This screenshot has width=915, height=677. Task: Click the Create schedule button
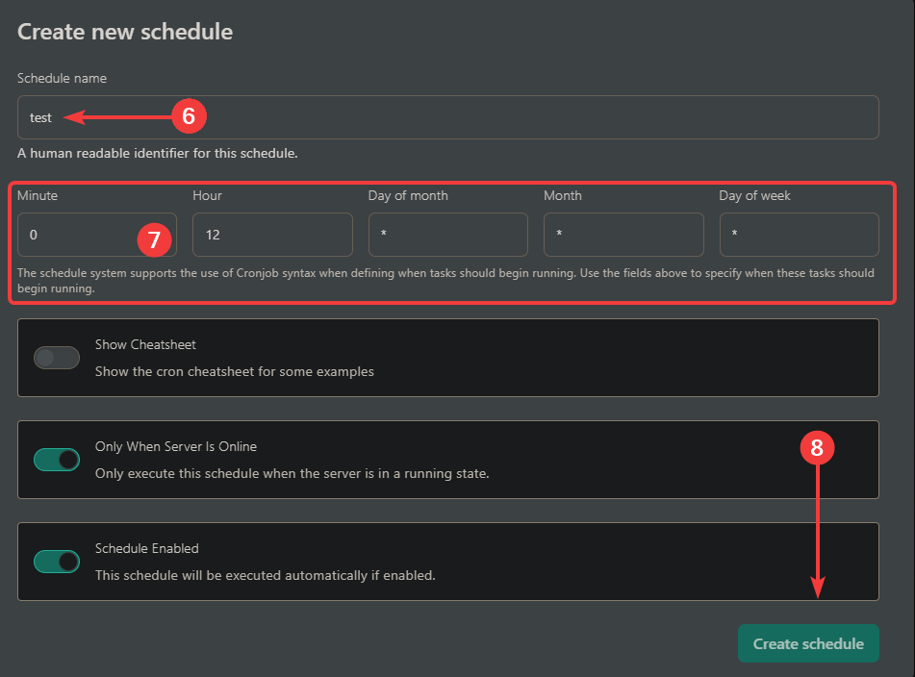(808, 642)
